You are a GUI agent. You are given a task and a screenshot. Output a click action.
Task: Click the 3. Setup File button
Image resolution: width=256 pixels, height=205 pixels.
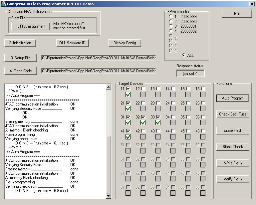pyautogui.click(x=21, y=58)
